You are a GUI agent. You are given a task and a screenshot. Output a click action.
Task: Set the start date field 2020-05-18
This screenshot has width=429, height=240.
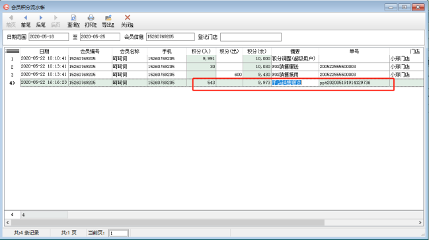49,37
